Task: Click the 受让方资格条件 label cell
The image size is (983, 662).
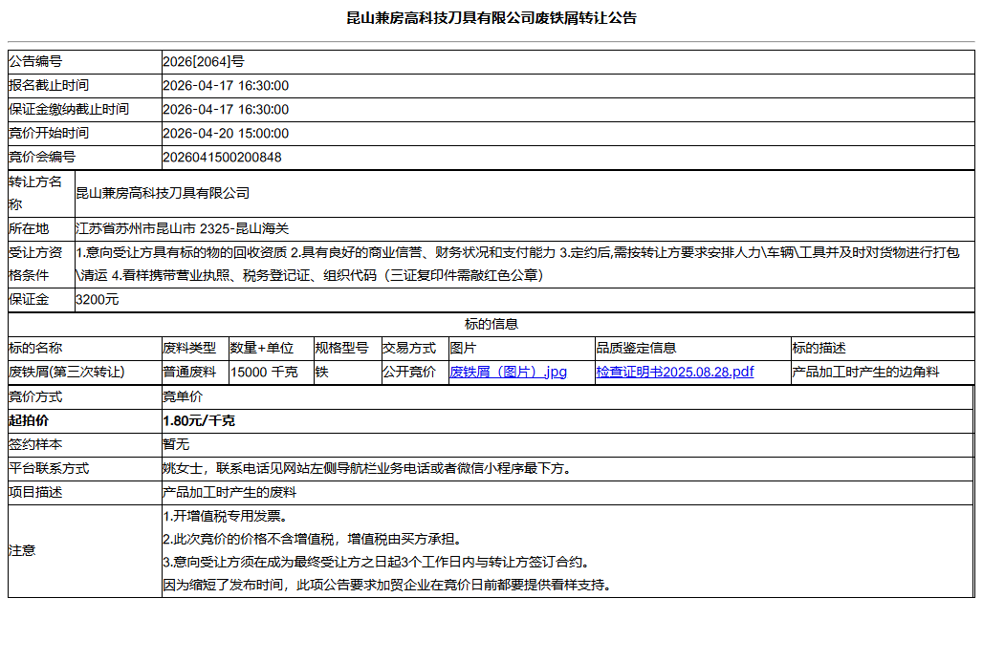Action: tap(41, 265)
